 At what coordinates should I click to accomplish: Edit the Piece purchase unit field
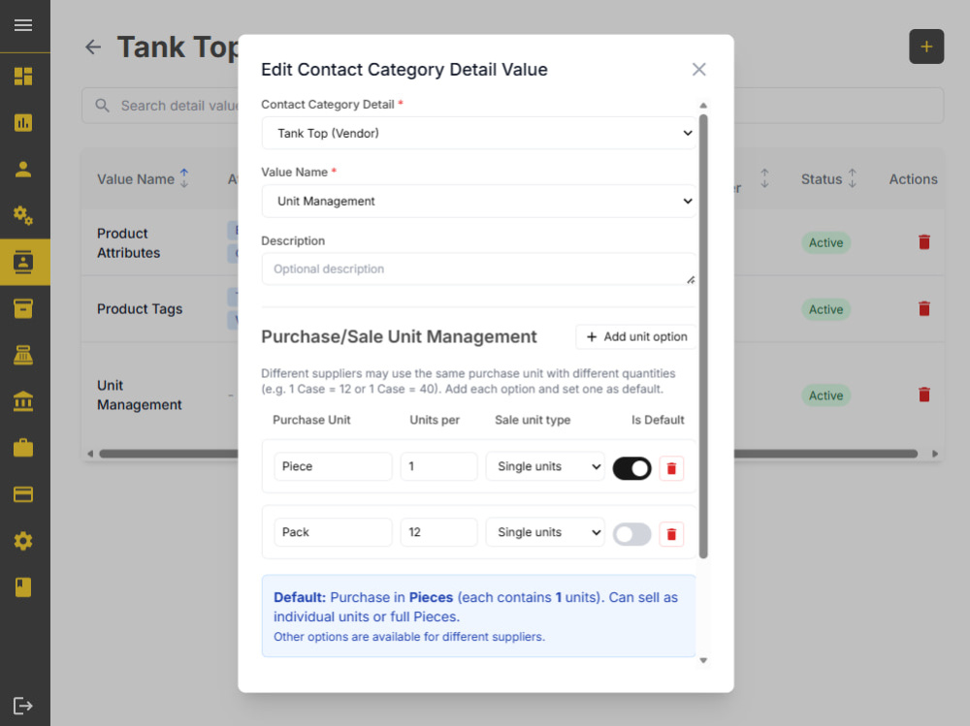click(x=333, y=466)
